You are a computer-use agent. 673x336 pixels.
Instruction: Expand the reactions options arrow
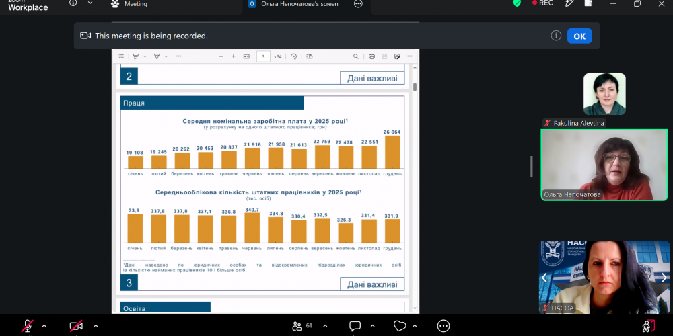tap(414, 326)
